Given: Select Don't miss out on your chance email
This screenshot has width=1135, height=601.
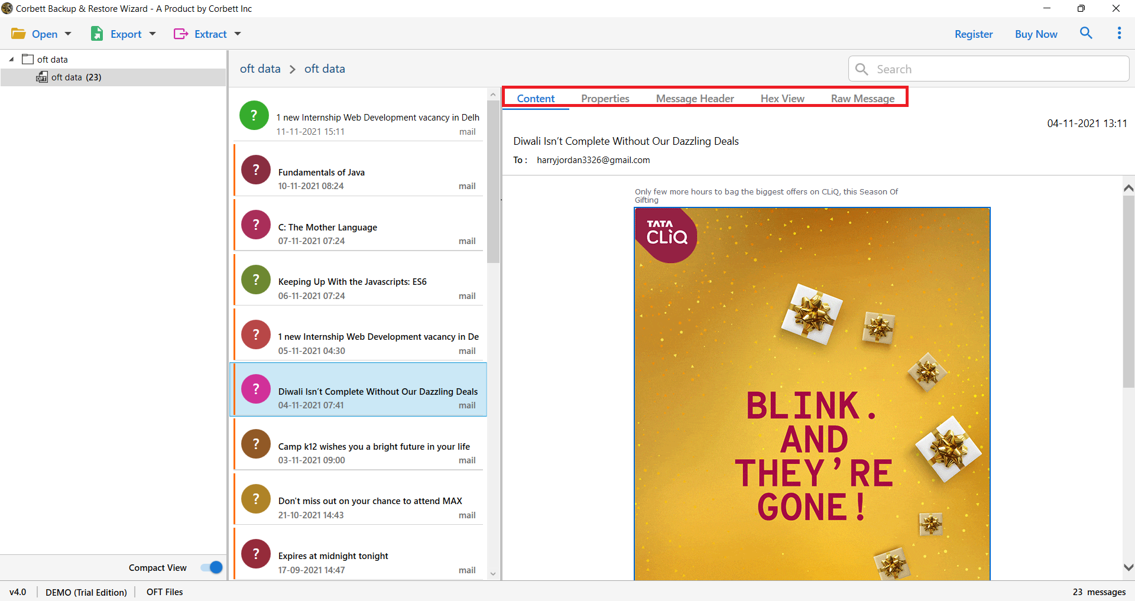Looking at the screenshot, I should point(358,499).
